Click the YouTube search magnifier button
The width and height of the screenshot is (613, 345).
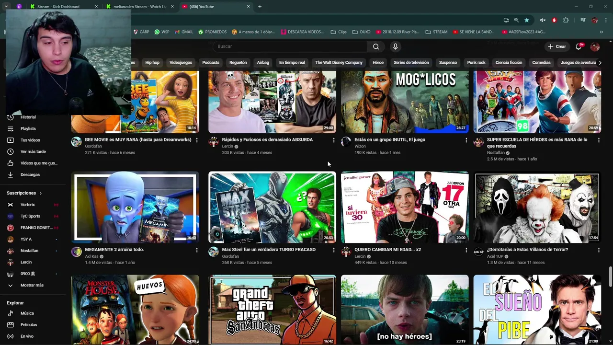[x=376, y=46]
